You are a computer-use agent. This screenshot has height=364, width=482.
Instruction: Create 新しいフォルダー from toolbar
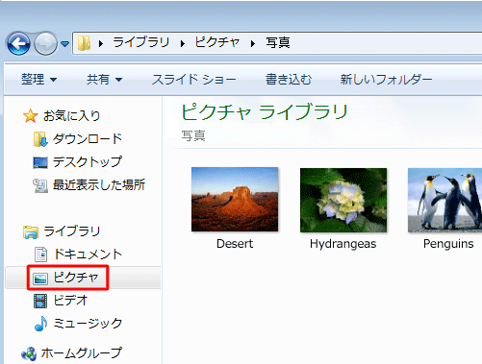386,80
